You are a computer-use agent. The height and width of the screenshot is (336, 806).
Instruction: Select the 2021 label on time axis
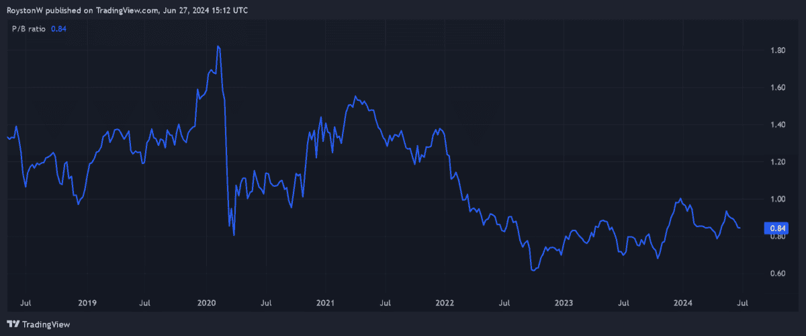325,304
